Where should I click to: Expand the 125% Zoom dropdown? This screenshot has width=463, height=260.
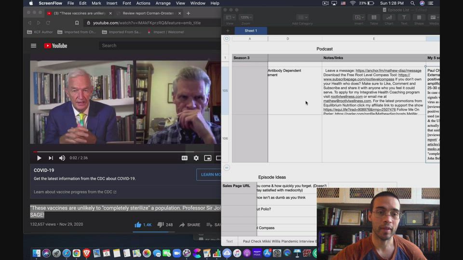(x=245, y=18)
